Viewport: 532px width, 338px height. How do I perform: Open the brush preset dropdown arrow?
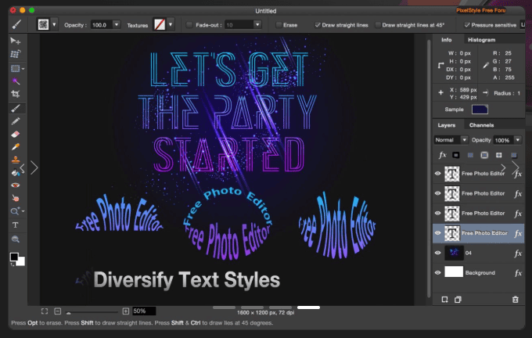click(x=54, y=24)
